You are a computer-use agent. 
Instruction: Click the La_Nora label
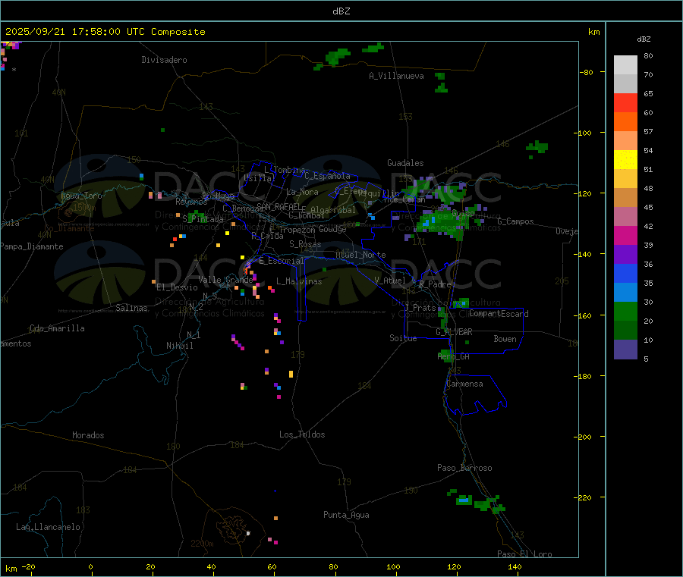302,192
